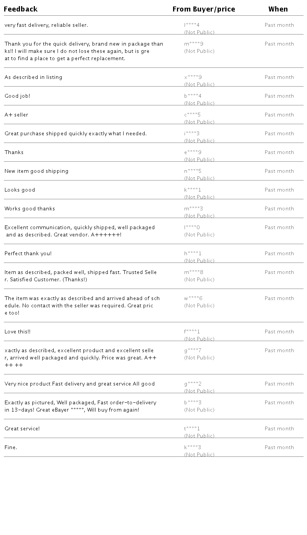Click '(Not Public)' under buyer b****3
This screenshot has width=307, height=535.
[x=199, y=410]
